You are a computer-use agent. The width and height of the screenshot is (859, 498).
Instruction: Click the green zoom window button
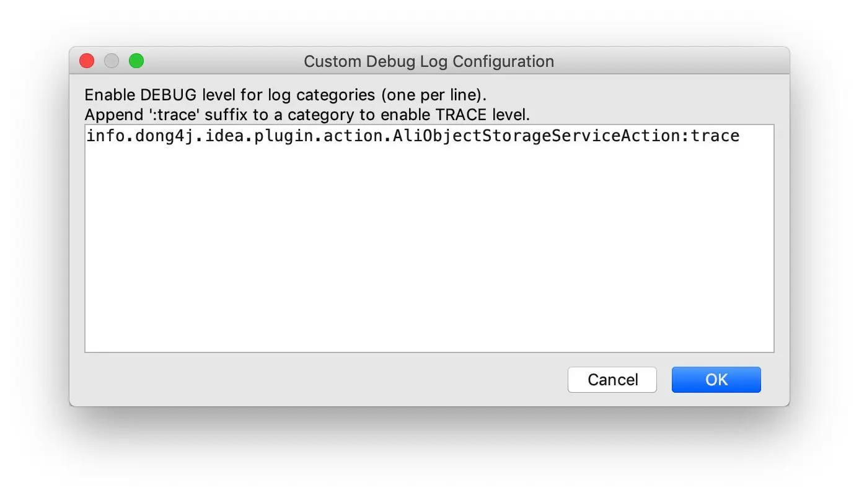(136, 61)
